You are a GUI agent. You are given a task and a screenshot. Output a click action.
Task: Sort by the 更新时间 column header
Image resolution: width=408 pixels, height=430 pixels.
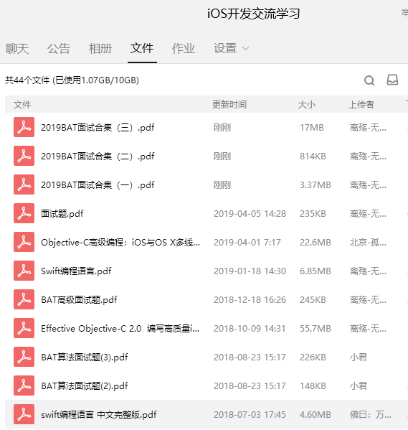(x=229, y=105)
